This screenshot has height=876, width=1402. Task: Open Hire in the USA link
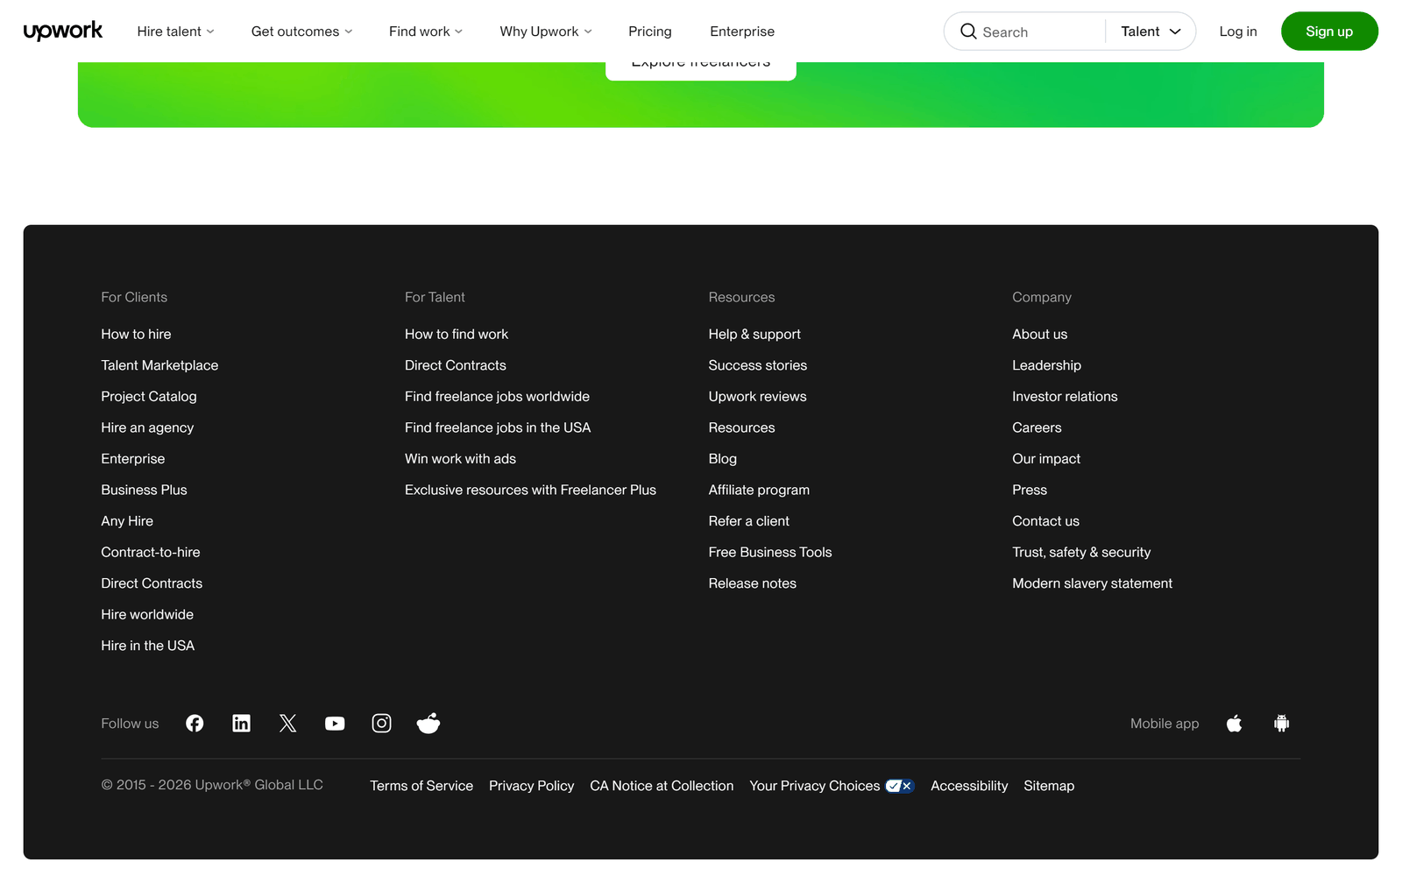148,646
